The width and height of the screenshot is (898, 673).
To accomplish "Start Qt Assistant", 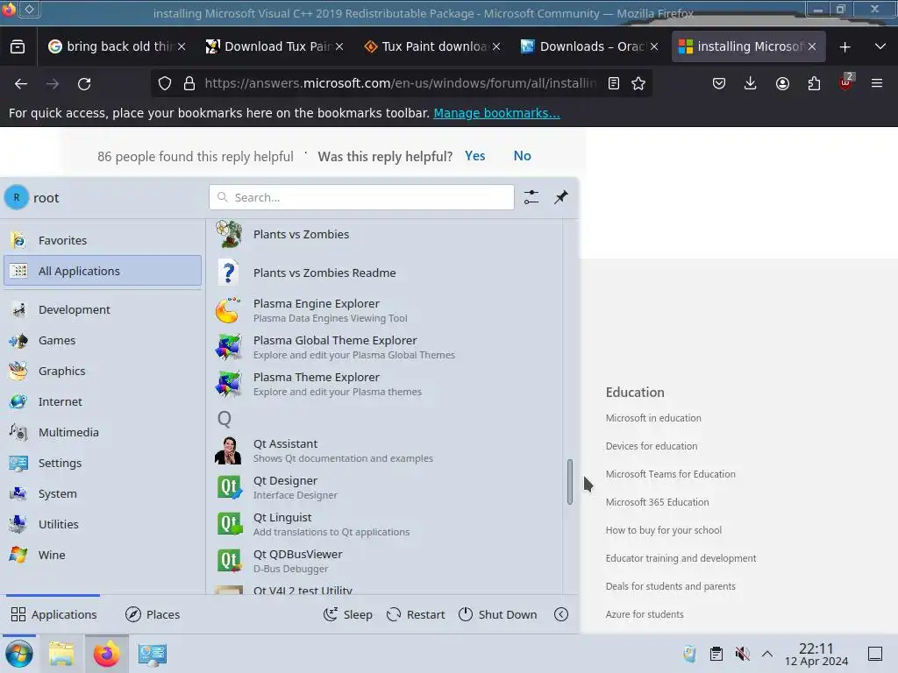I will coord(384,450).
